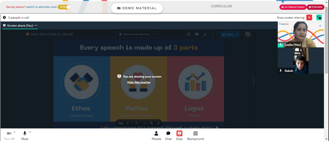Toggle the green picture layout icon
Viewport: 329px width, 141px height.
[x=319, y=18]
